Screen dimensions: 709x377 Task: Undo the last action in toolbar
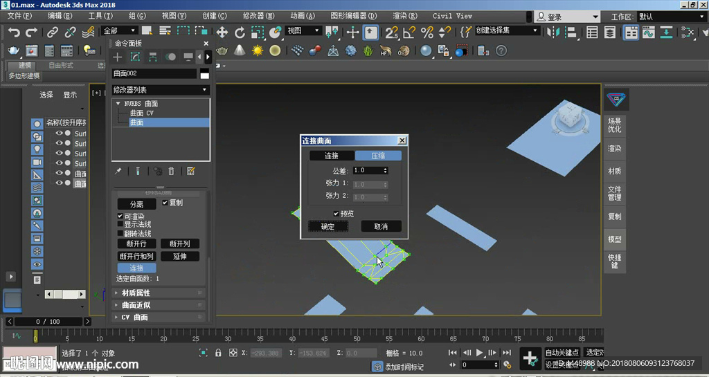[14, 32]
